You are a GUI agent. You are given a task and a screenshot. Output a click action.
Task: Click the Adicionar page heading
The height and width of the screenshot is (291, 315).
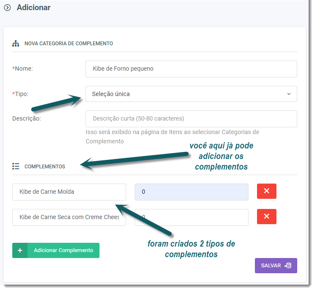[x=33, y=8]
